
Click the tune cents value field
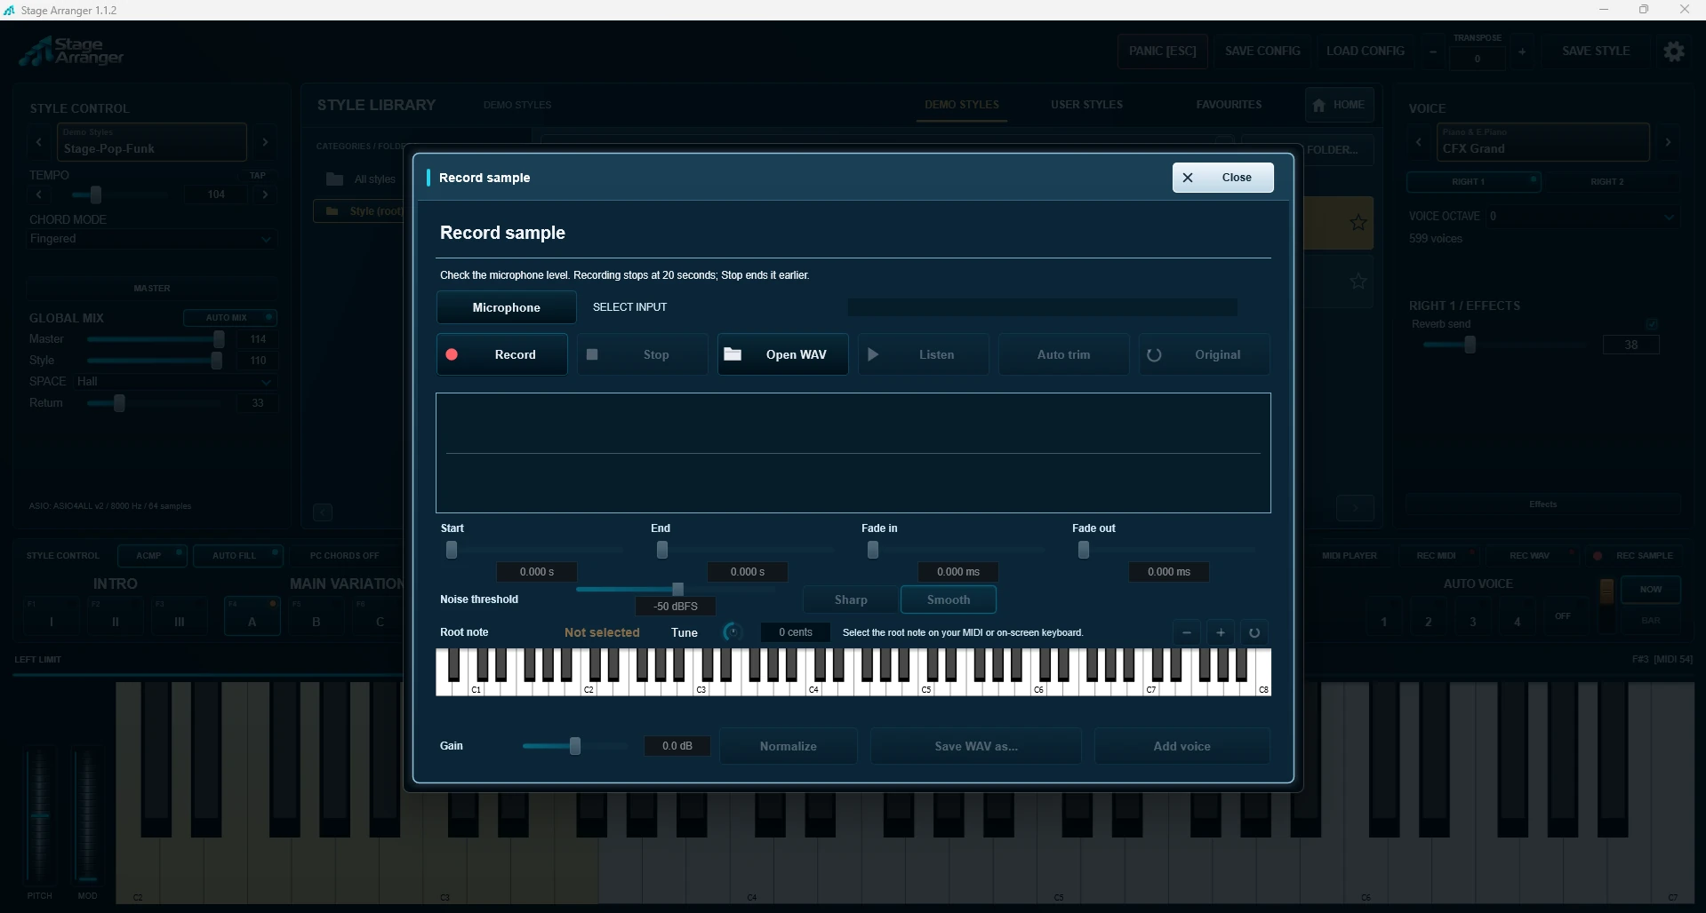tap(796, 632)
